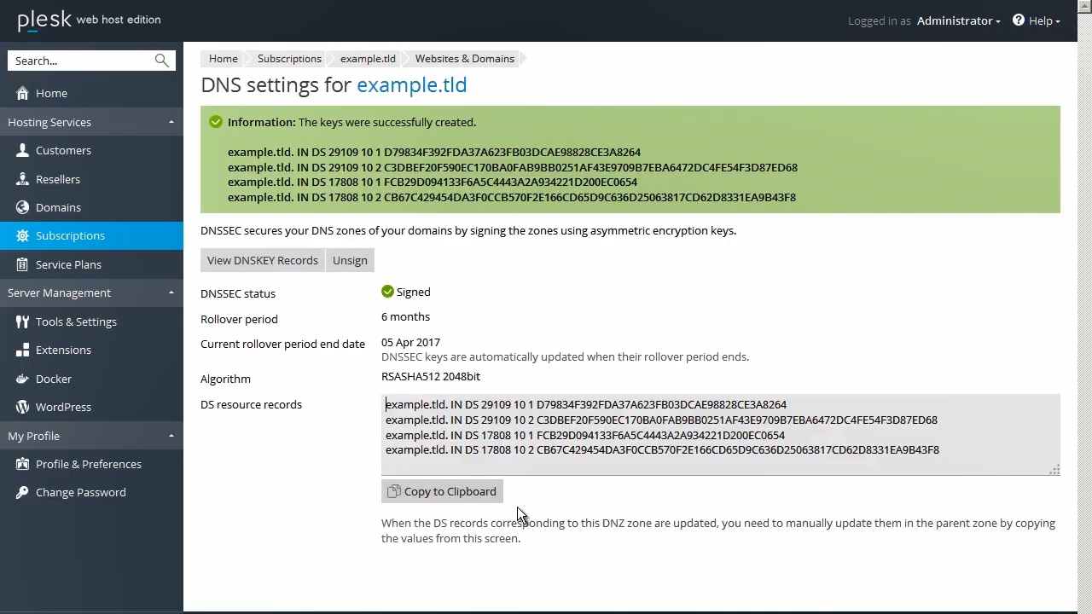Click the Home house icon in sidebar
This screenshot has width=1092, height=614.
tap(22, 93)
